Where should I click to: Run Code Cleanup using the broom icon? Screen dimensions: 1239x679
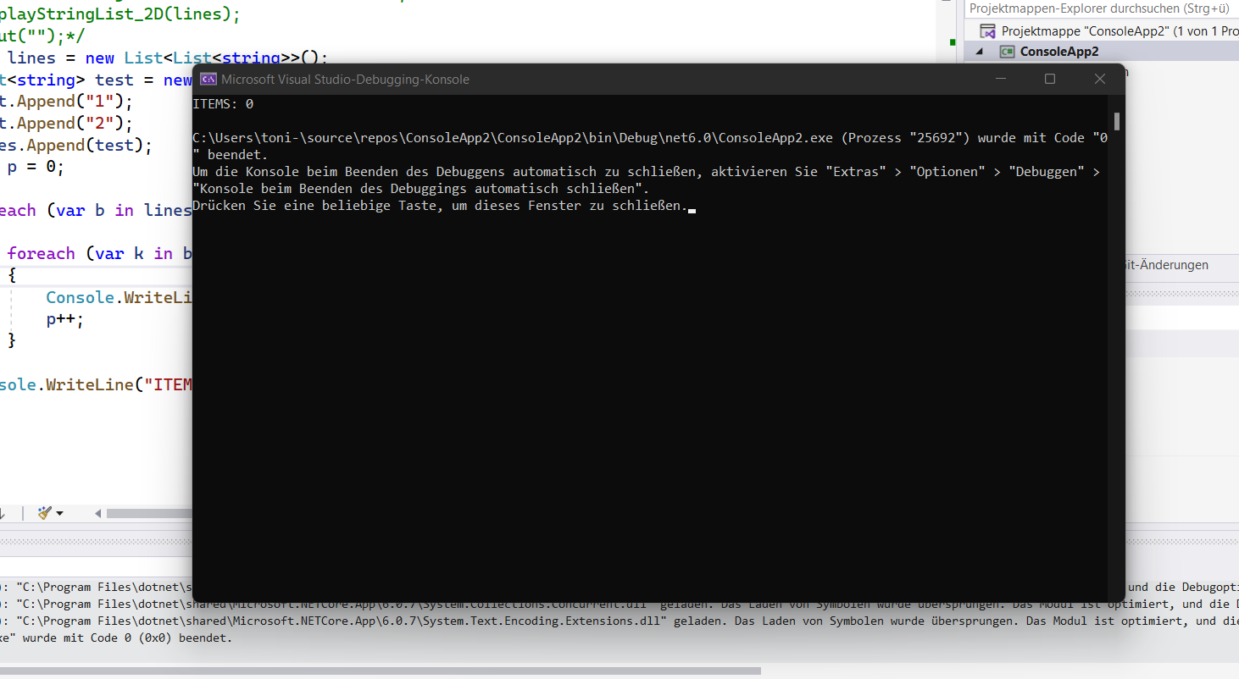(44, 512)
